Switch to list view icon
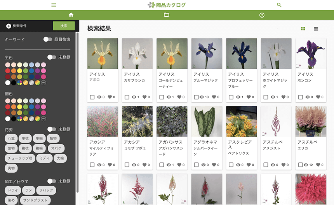 (316, 29)
